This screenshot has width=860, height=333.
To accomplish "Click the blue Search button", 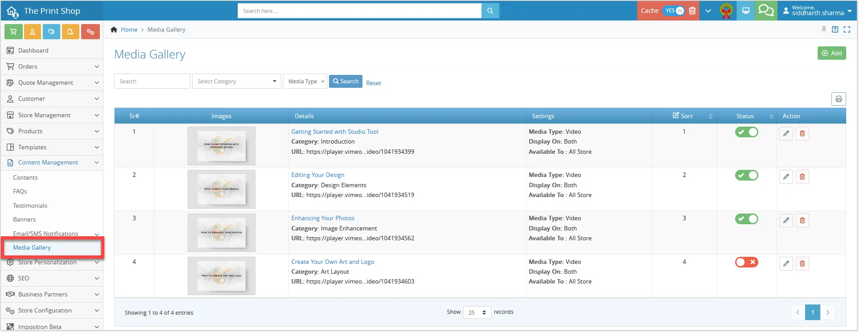I will pyautogui.click(x=346, y=81).
